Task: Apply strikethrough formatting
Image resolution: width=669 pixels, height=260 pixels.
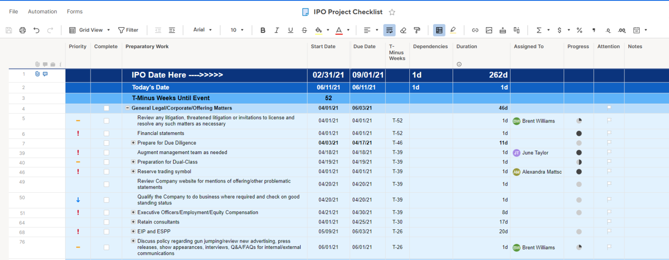Action: pos(304,30)
